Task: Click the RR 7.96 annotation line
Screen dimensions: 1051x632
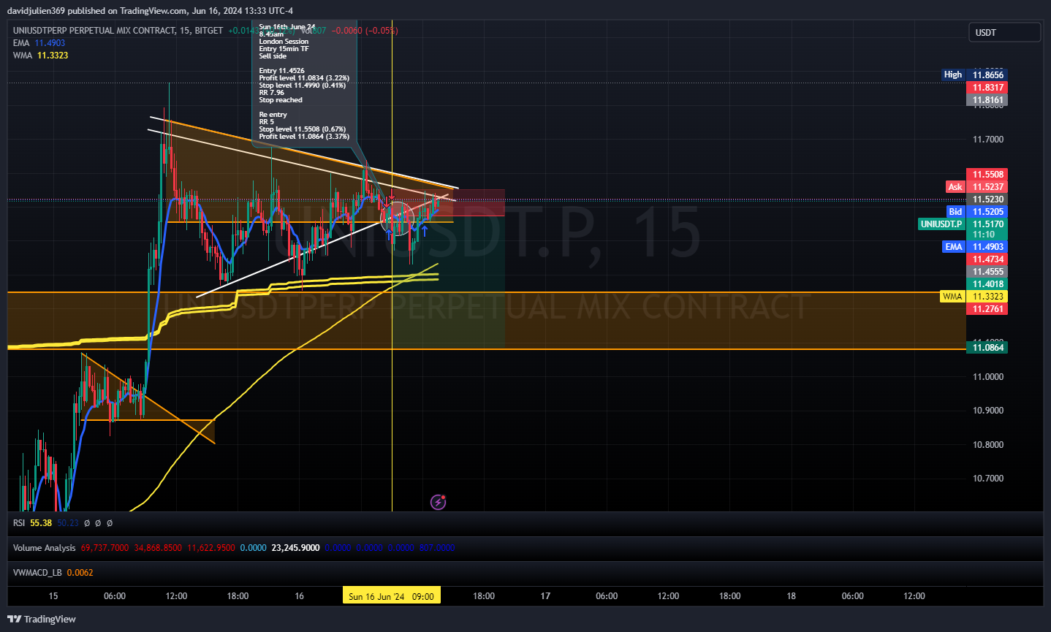Action: pyautogui.click(x=271, y=93)
